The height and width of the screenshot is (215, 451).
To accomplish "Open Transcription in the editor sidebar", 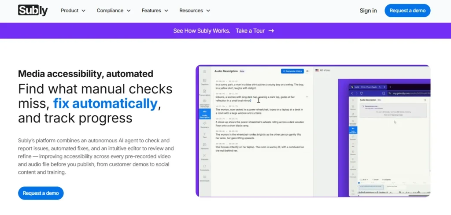I will point(204,93).
